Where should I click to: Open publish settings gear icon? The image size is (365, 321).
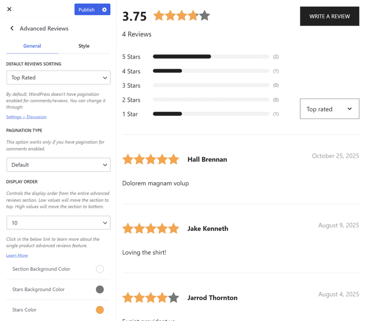click(x=104, y=10)
